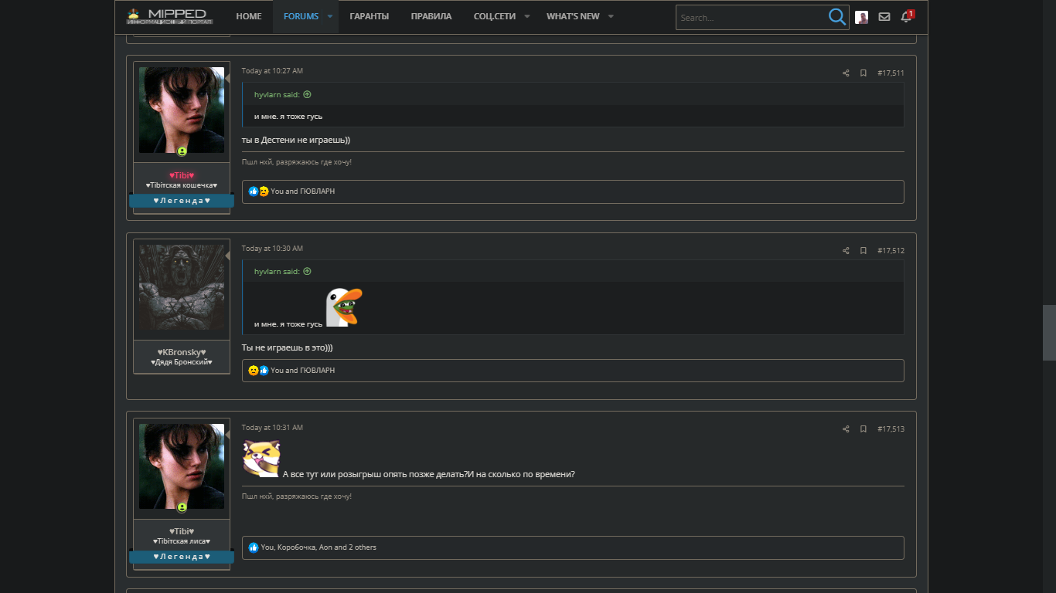This screenshot has height=593, width=1056.
Task: Open ♥KBronsky♥ username link
Action: coord(182,352)
